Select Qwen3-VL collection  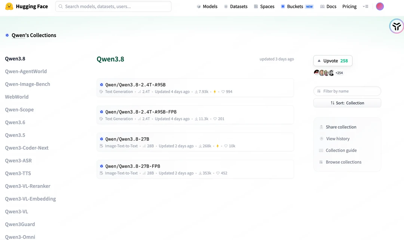16,212
